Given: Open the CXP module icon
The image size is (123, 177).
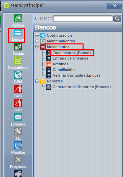Looking at the screenshot, I should (18, 103).
